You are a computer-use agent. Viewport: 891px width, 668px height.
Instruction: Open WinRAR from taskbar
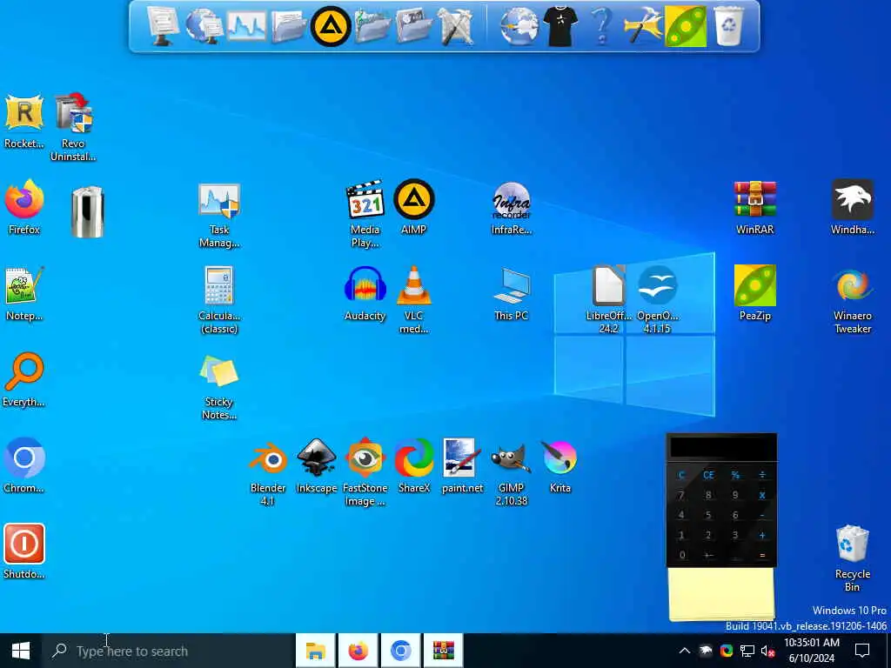click(x=444, y=651)
